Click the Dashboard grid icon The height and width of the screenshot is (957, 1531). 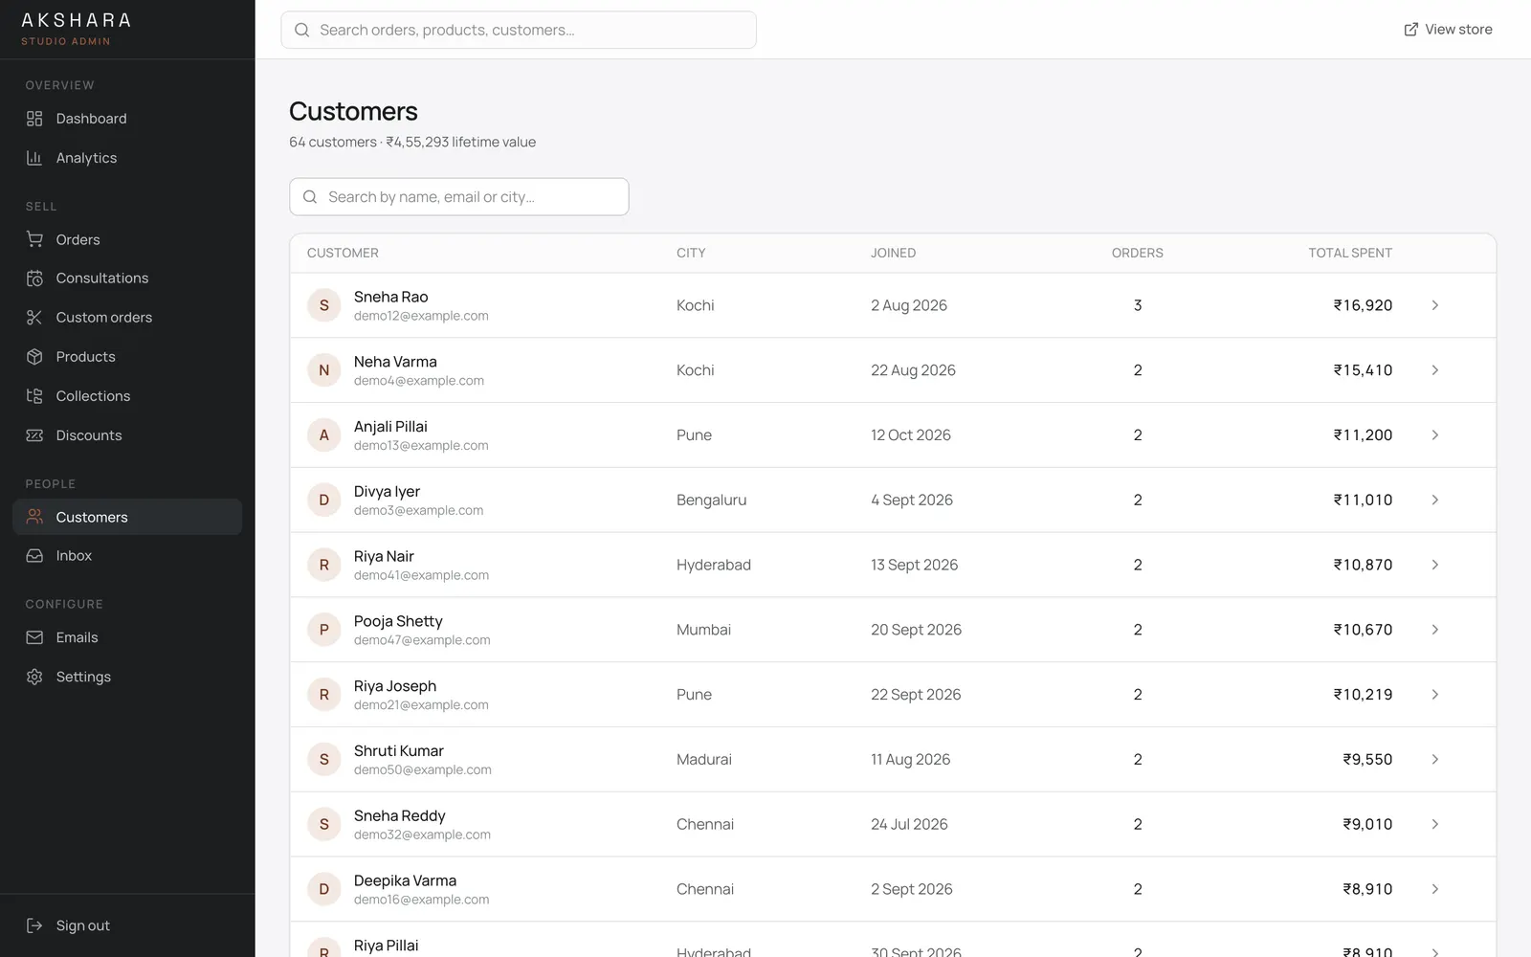click(x=34, y=119)
